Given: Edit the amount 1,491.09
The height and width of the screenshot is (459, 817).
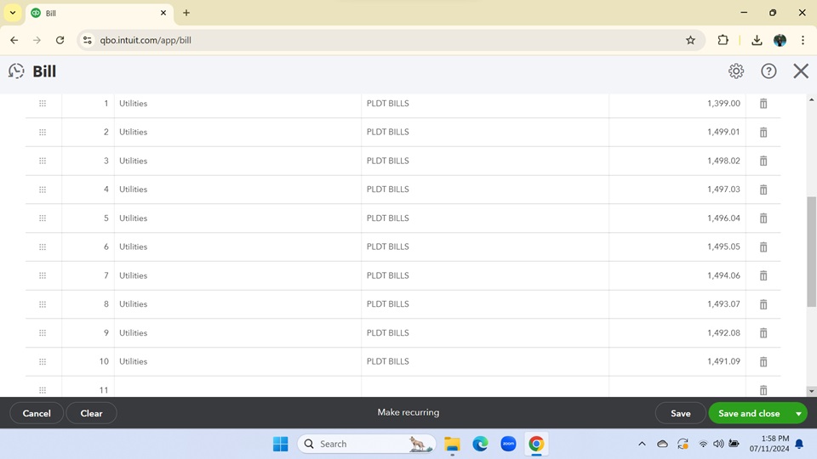Looking at the screenshot, I should (677, 361).
